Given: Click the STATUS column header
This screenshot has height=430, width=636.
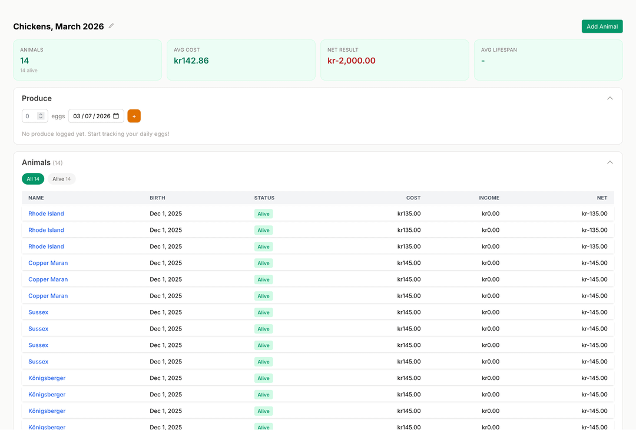Looking at the screenshot, I should coord(264,198).
